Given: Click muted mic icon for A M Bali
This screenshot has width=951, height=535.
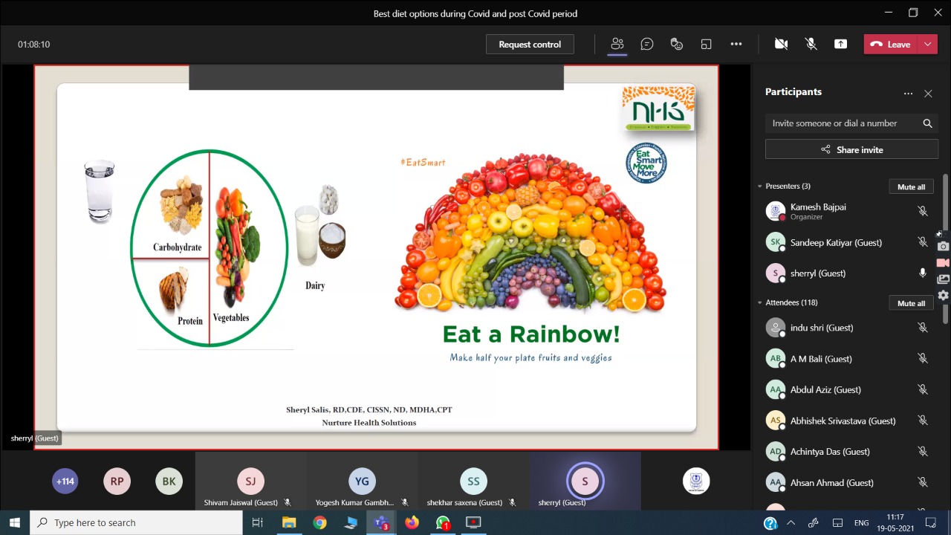Looking at the screenshot, I should (x=923, y=359).
